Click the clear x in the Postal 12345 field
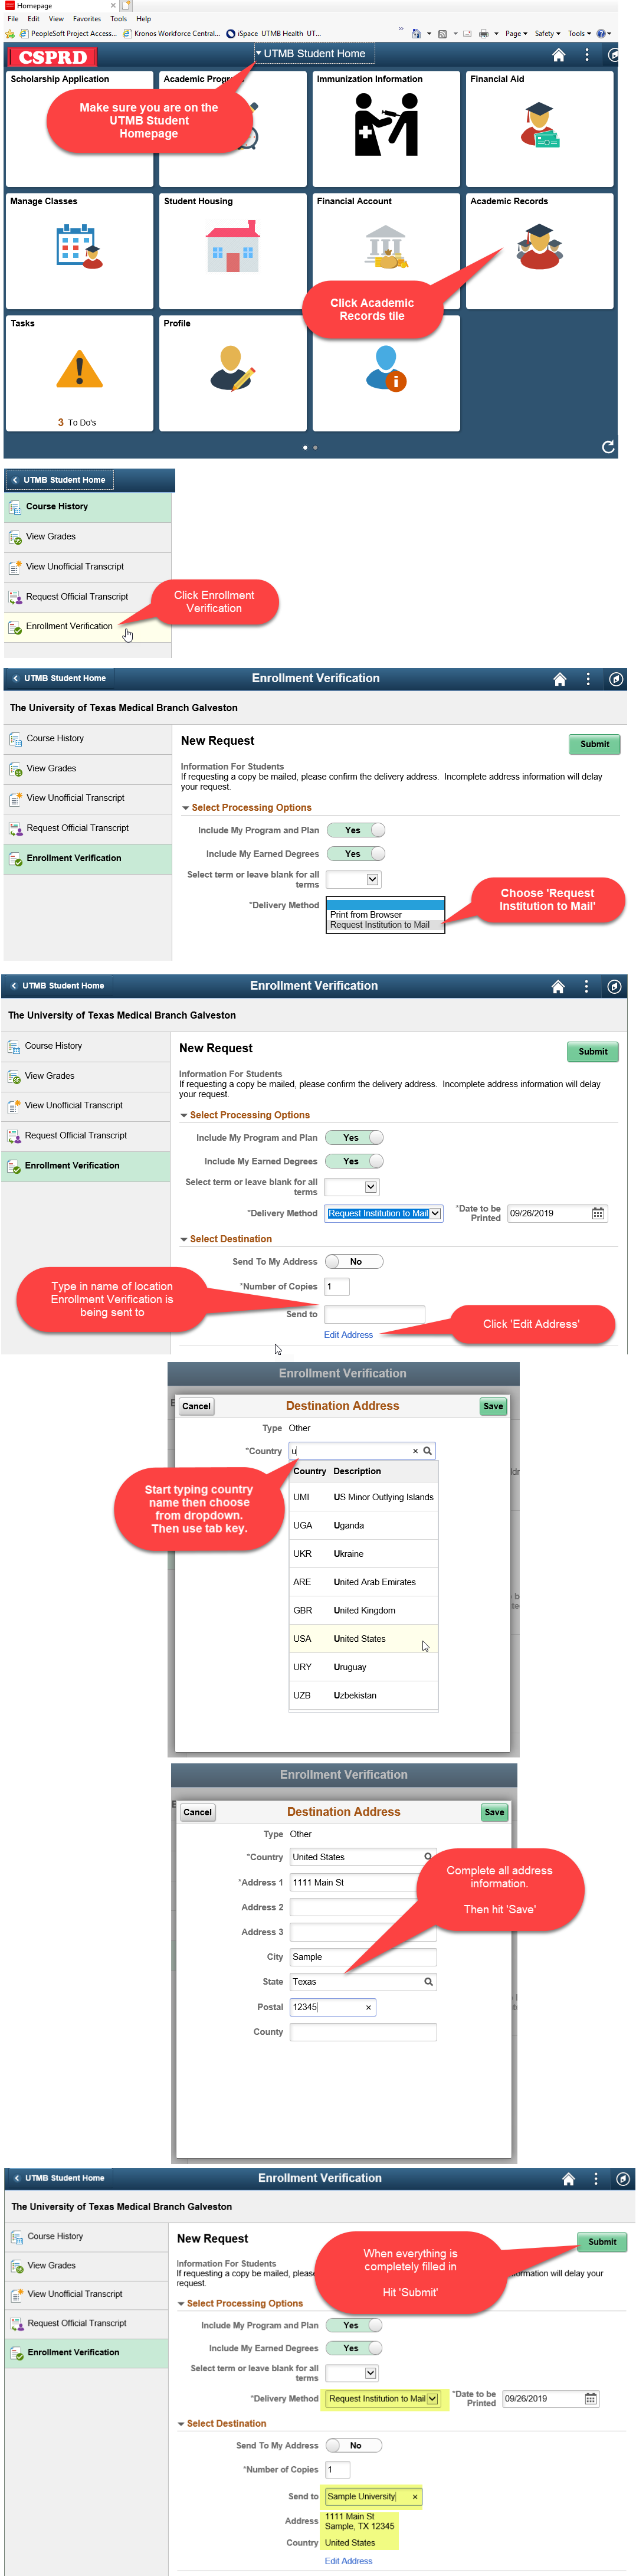Viewport: 636px width, 2576px height. (368, 2007)
